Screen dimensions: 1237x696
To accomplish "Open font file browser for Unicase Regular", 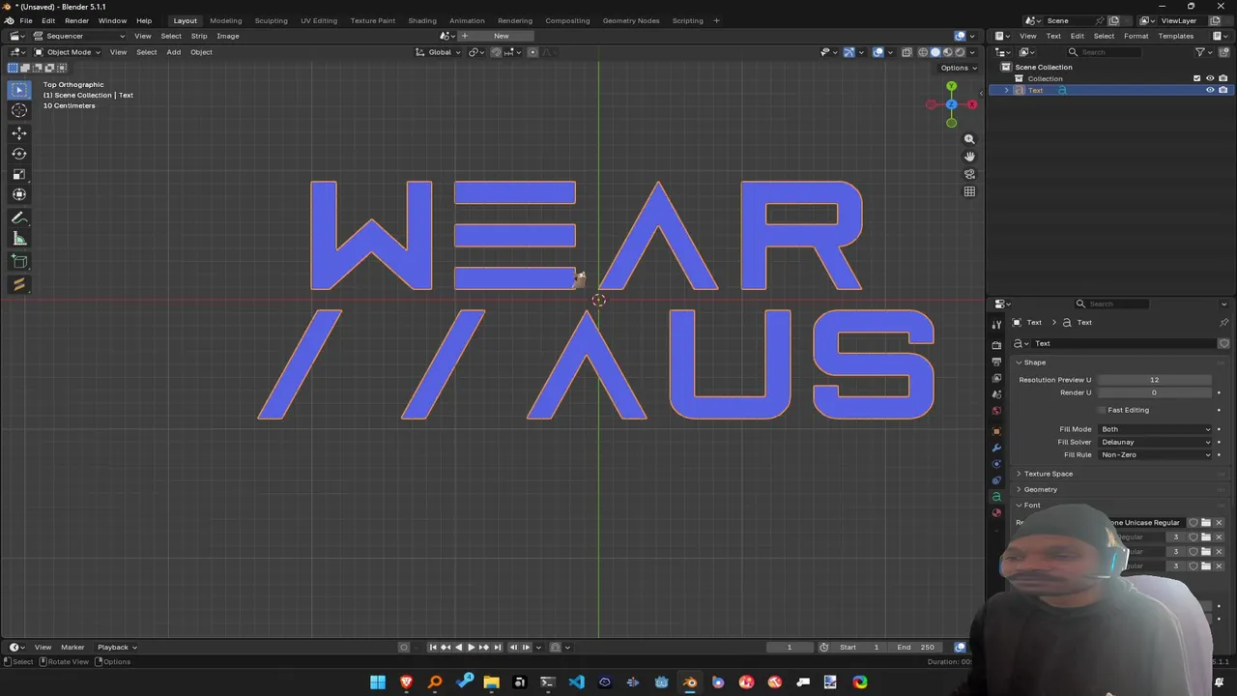I will (1206, 523).
